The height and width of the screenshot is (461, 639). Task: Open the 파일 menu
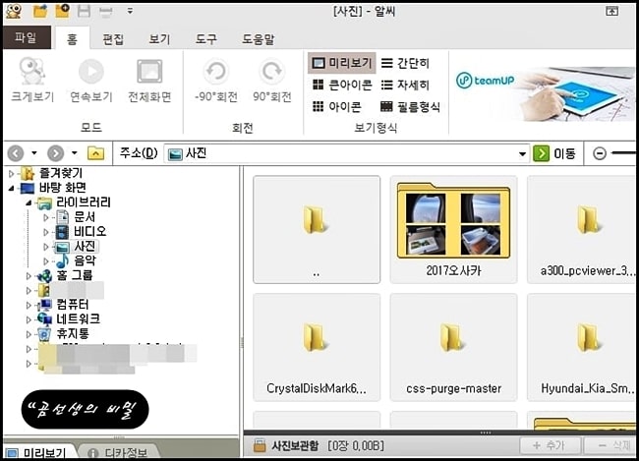(27, 37)
